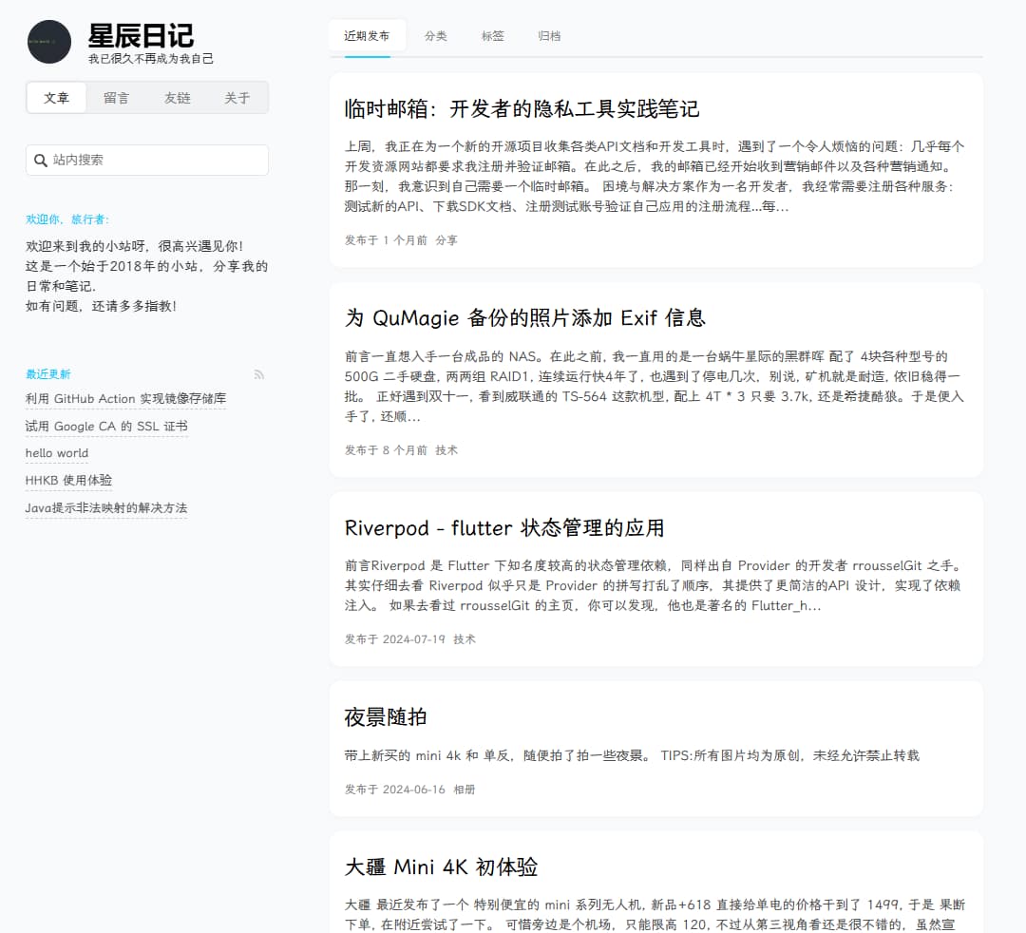Open the QuMagie Exif article title
The width and height of the screenshot is (1026, 933).
(524, 318)
